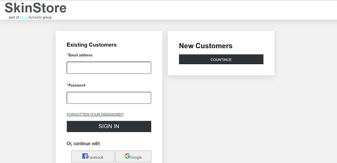Click the red asterisk beside Email address
Screen dimensions: 337x163
coord(67,55)
